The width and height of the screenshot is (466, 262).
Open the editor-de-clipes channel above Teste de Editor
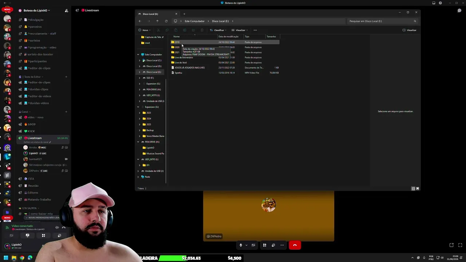43,68
